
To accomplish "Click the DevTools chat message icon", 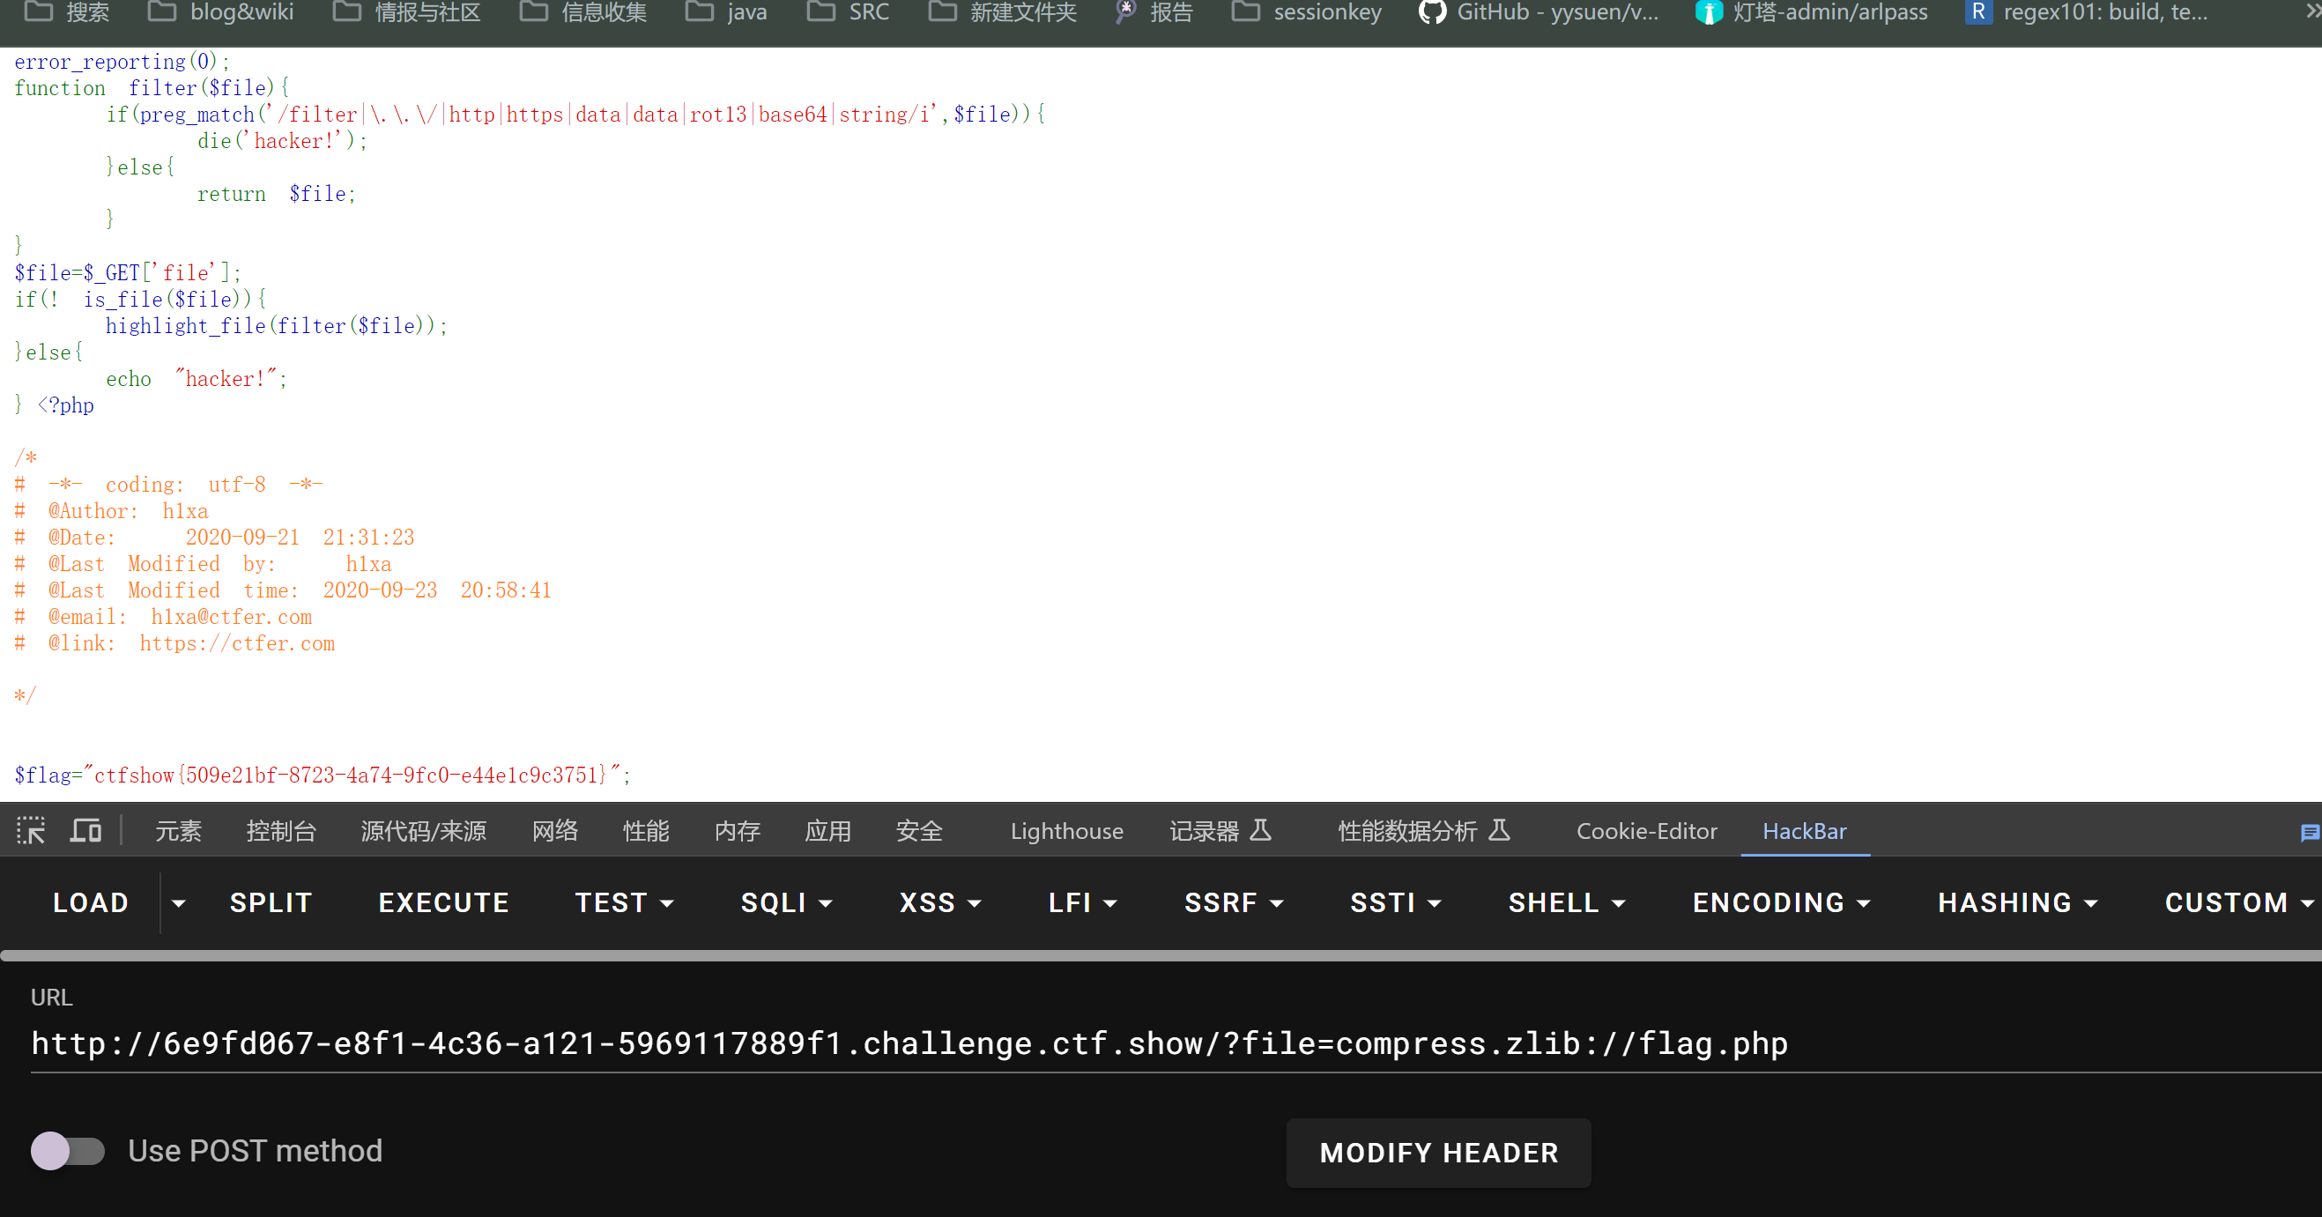I will 2310,832.
